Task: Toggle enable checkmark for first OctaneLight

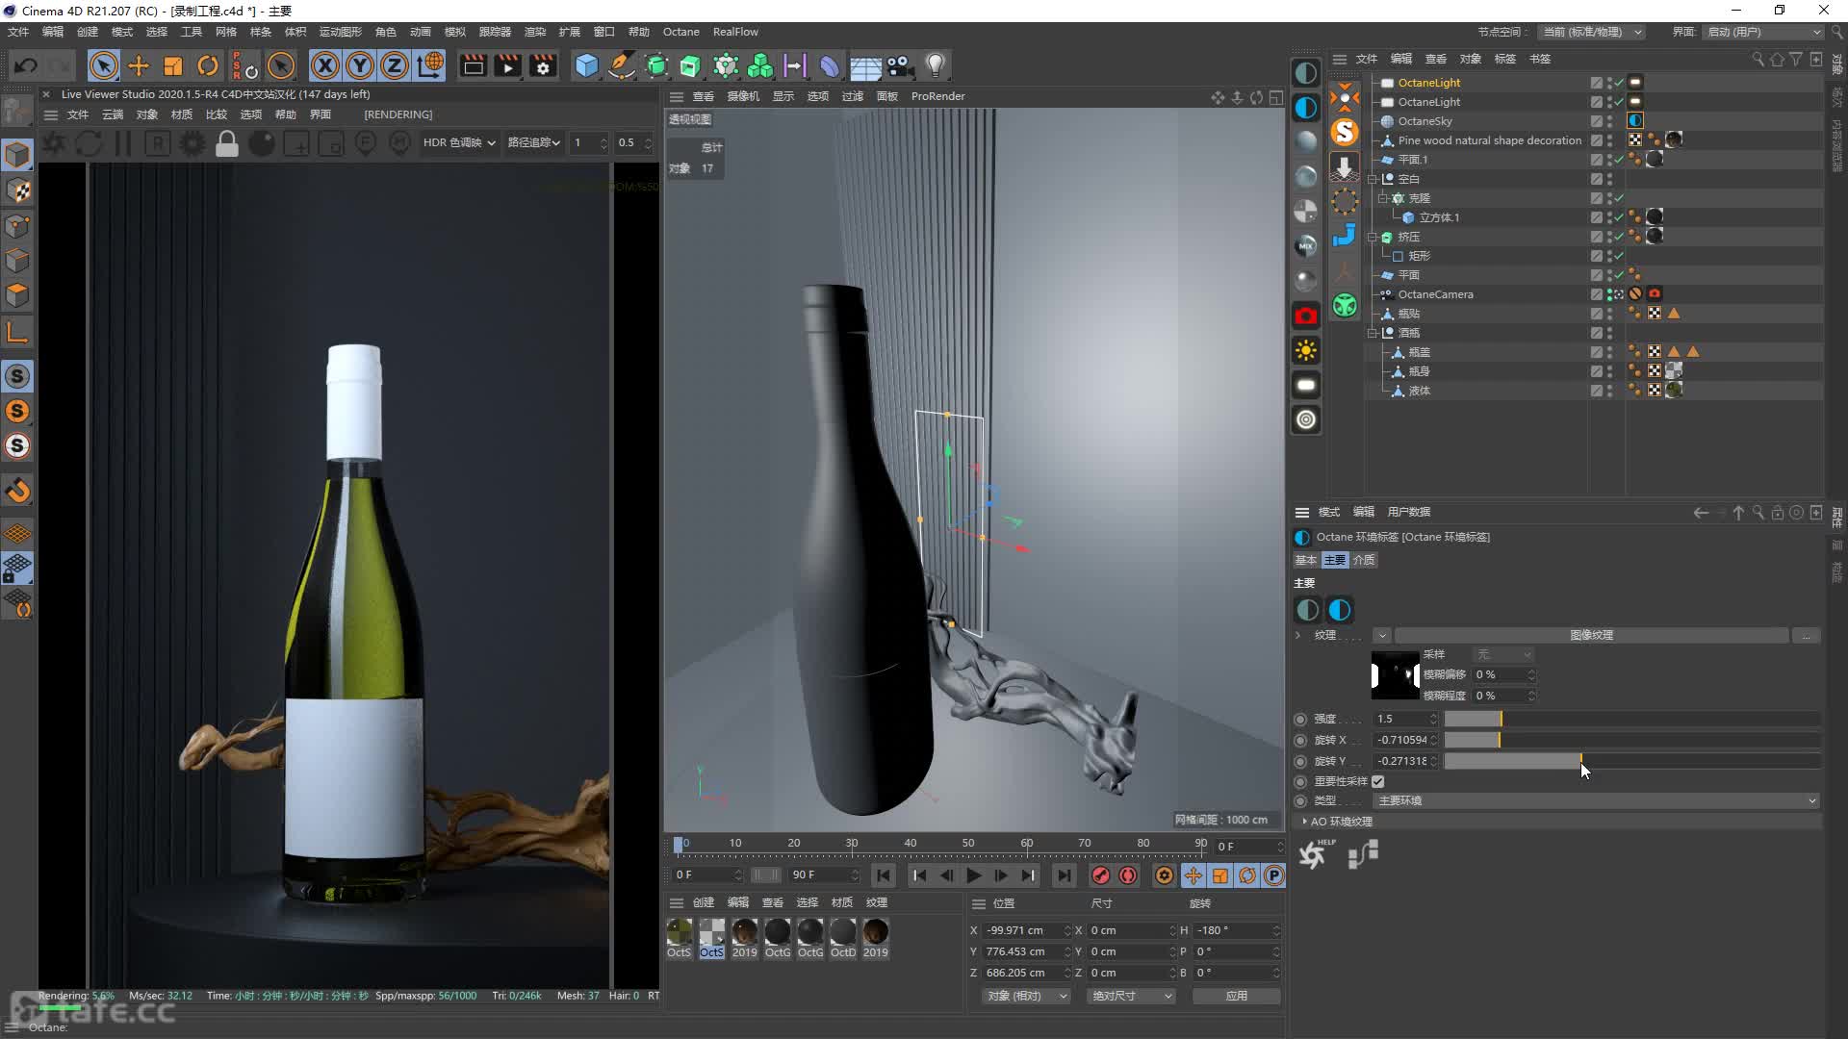Action: (x=1620, y=83)
